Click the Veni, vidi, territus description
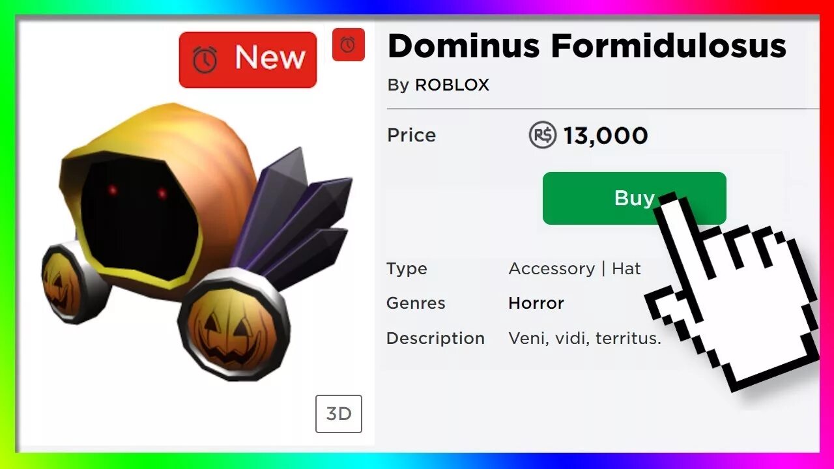The image size is (834, 469). 584,338
